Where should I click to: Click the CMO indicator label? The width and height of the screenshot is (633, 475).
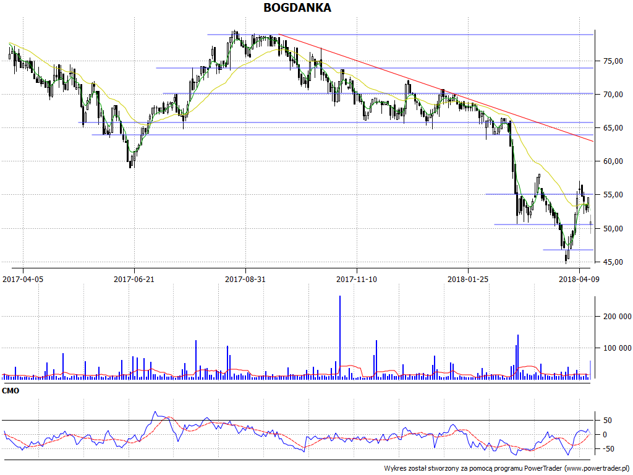[11, 391]
